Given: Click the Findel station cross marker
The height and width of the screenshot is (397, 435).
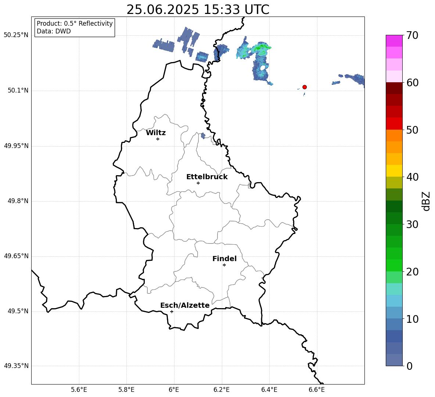Looking at the screenshot, I should 224,265.
